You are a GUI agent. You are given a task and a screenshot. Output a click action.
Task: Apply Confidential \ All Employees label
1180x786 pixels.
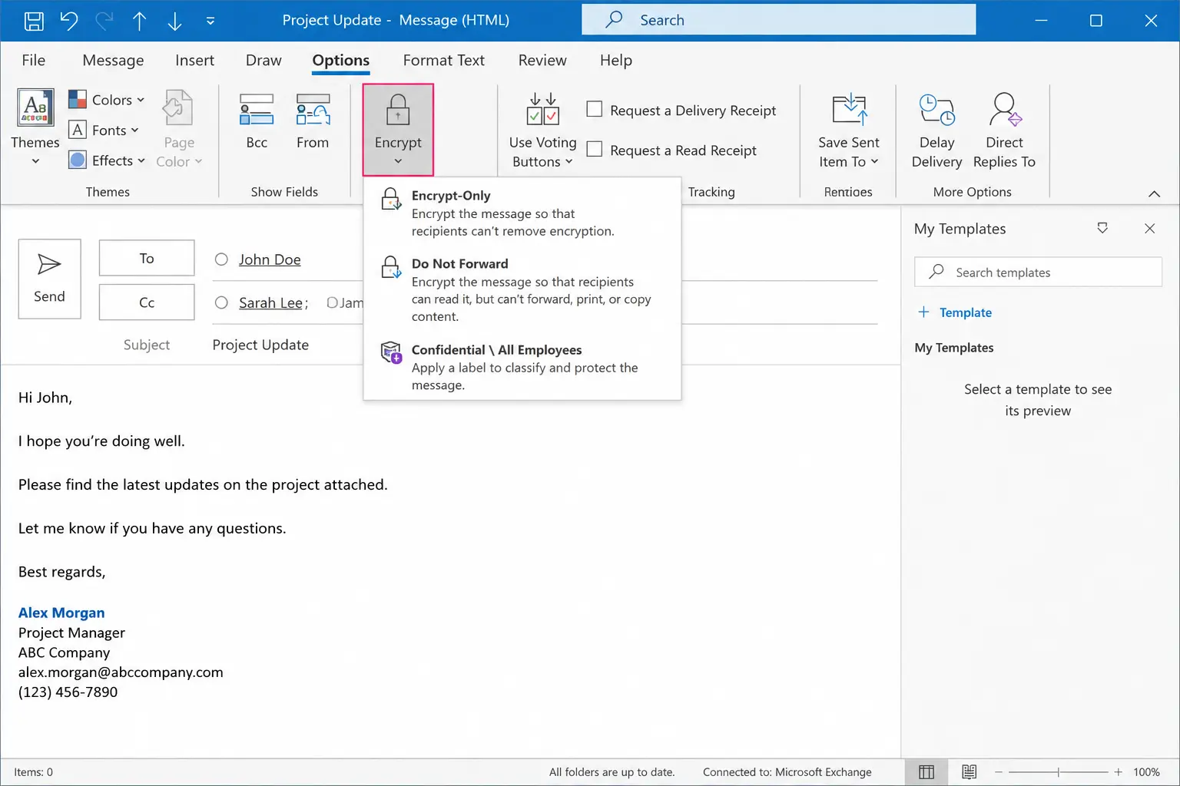point(522,366)
